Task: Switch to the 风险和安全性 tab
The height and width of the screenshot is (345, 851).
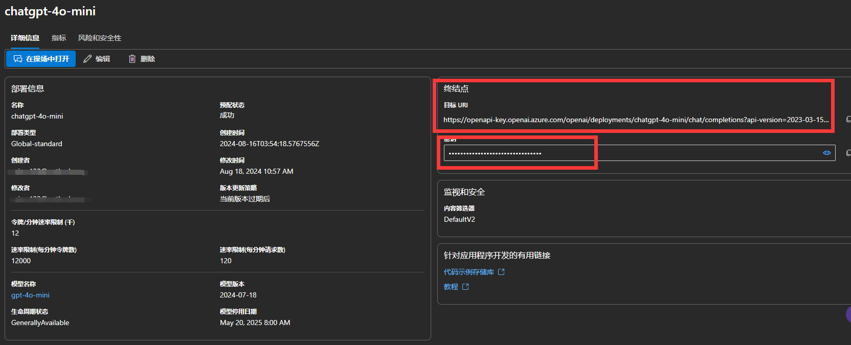Action: pos(100,38)
